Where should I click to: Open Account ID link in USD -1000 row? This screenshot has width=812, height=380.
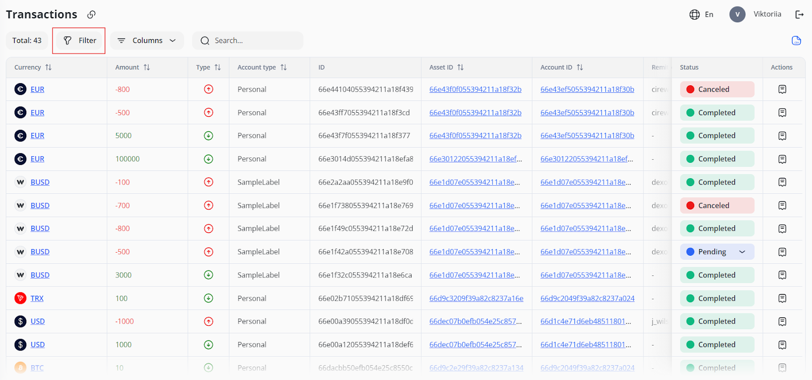pyautogui.click(x=586, y=321)
